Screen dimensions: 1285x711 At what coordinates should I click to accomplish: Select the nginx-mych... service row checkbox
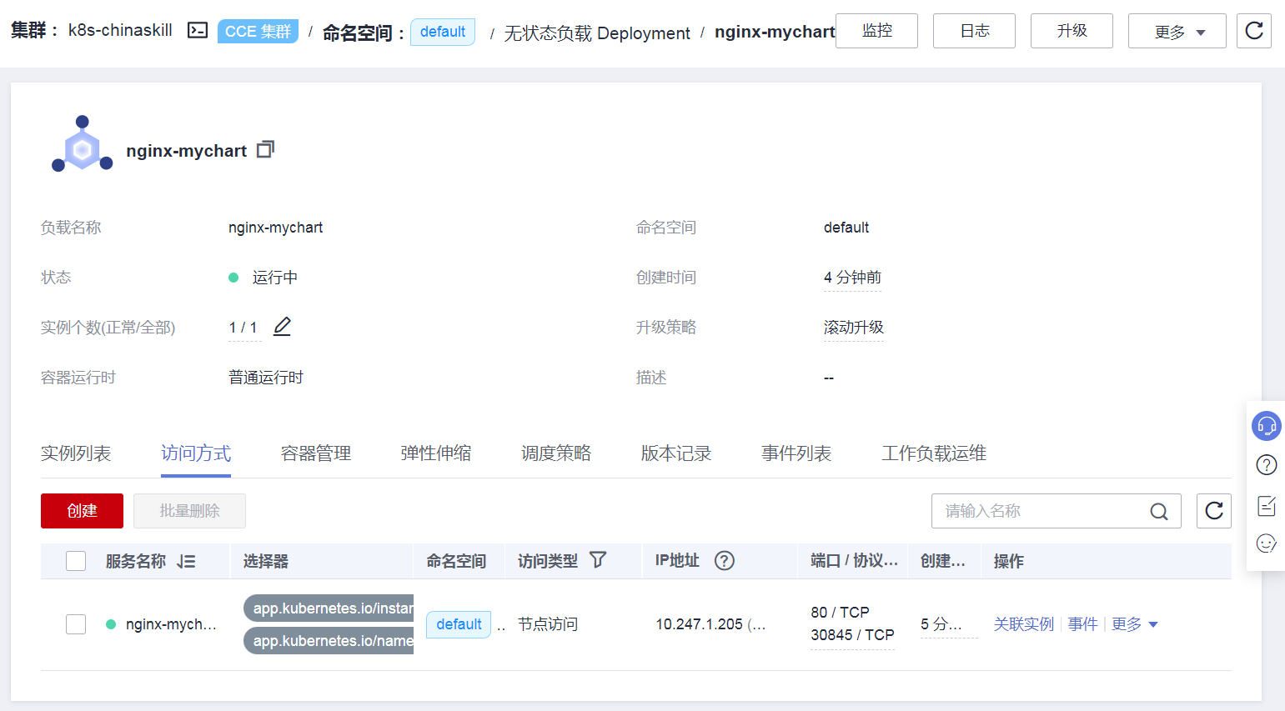coord(76,624)
